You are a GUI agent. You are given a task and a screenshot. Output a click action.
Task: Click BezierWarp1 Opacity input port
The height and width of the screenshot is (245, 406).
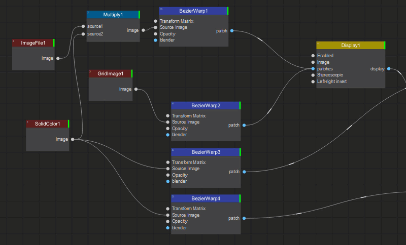pyautogui.click(x=155, y=34)
